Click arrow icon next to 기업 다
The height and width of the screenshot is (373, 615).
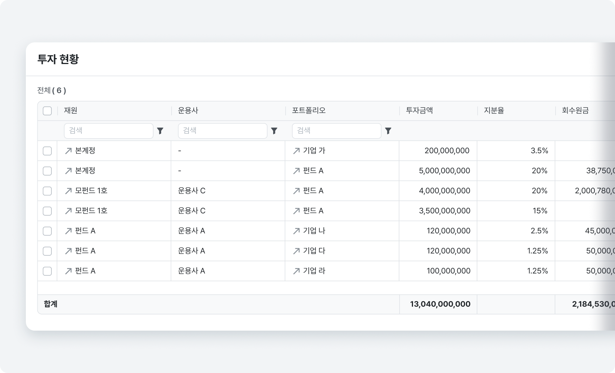[x=296, y=251]
